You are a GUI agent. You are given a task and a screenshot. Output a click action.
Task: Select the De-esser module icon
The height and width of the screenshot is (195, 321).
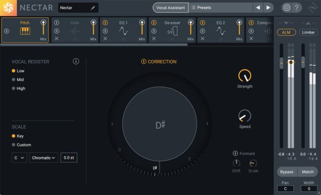172,31
